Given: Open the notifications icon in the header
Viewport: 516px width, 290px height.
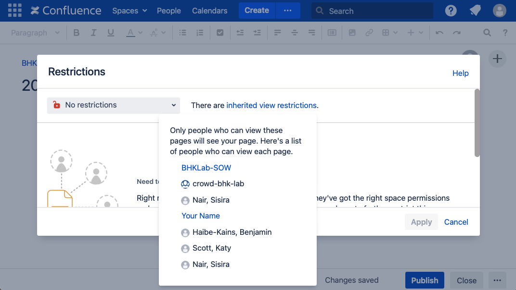Looking at the screenshot, I should tap(475, 11).
